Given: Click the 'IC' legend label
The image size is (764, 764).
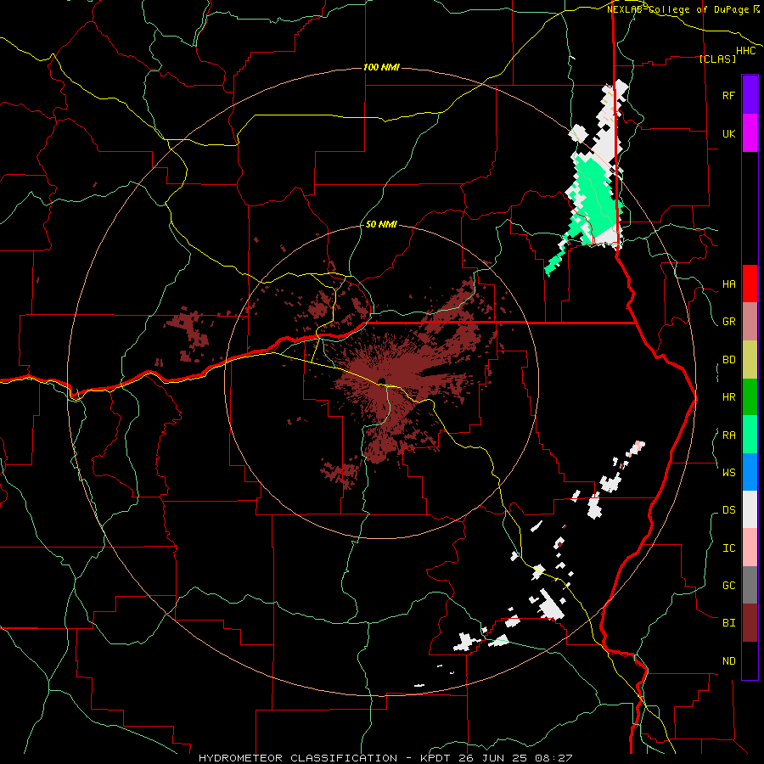Looking at the screenshot, I should 728,548.
